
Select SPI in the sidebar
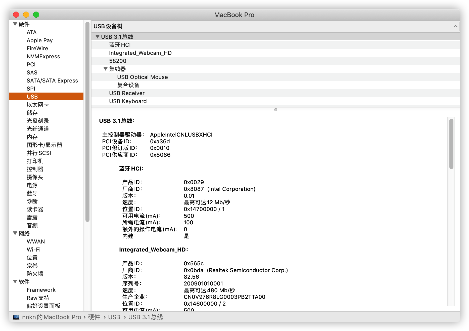31,89
